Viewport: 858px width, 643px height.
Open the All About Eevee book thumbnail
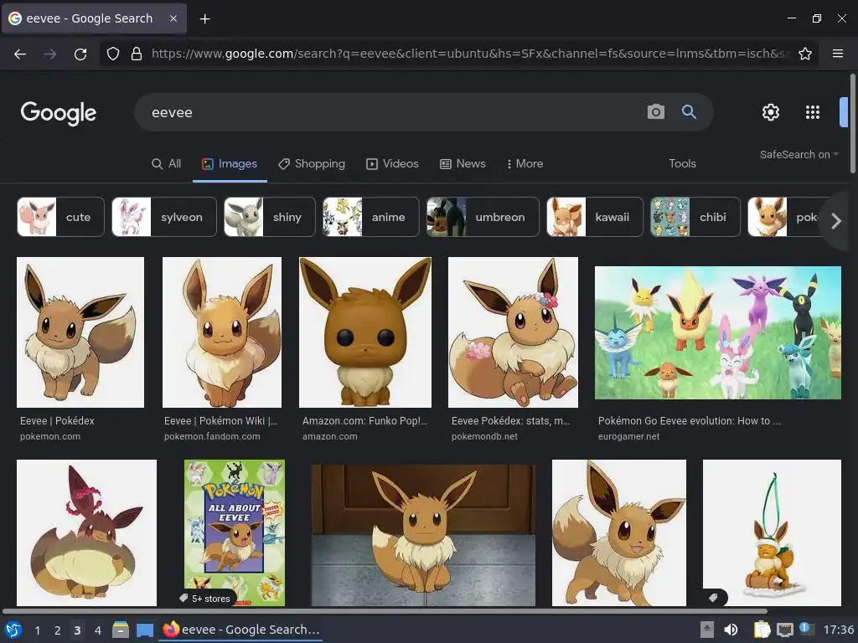pyautogui.click(x=235, y=532)
